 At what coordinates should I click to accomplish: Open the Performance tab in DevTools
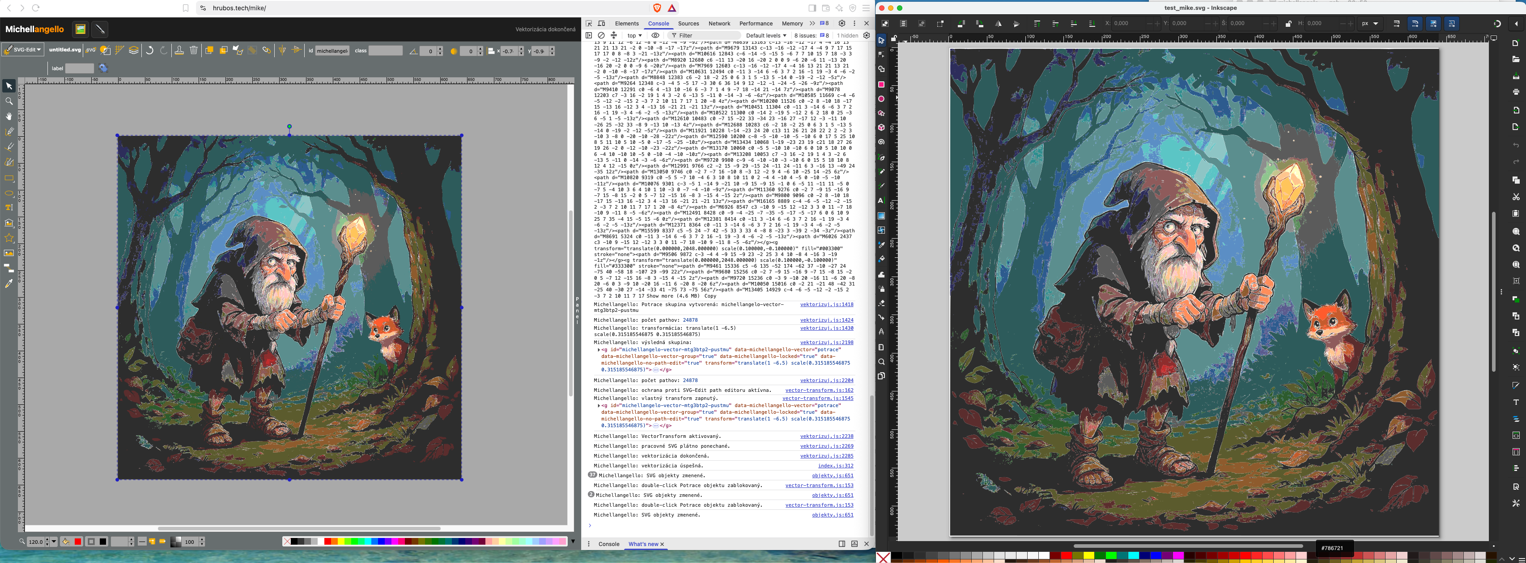(x=756, y=24)
